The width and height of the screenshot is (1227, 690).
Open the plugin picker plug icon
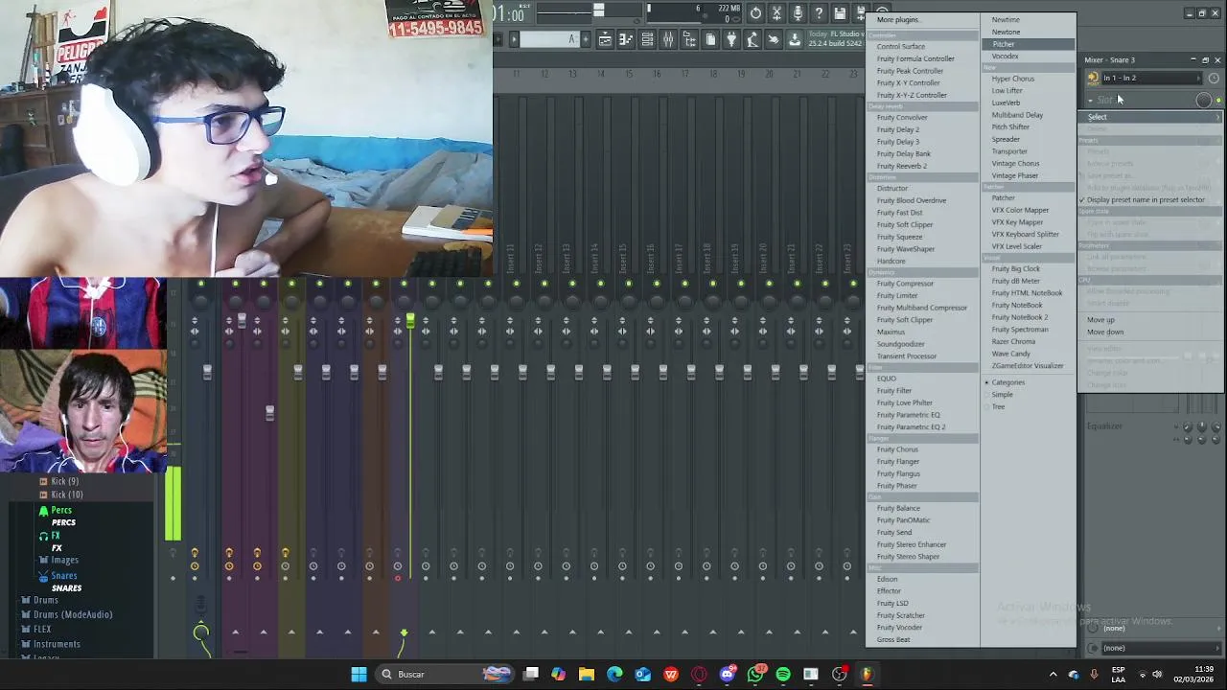click(731, 39)
